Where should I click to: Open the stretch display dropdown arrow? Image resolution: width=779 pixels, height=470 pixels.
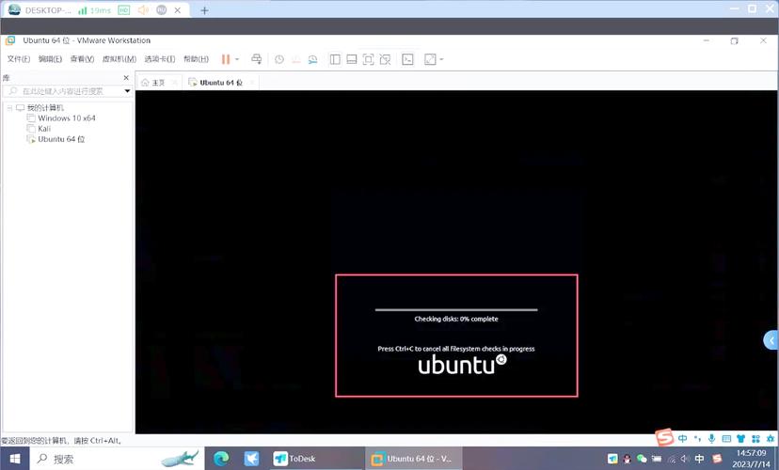(441, 59)
